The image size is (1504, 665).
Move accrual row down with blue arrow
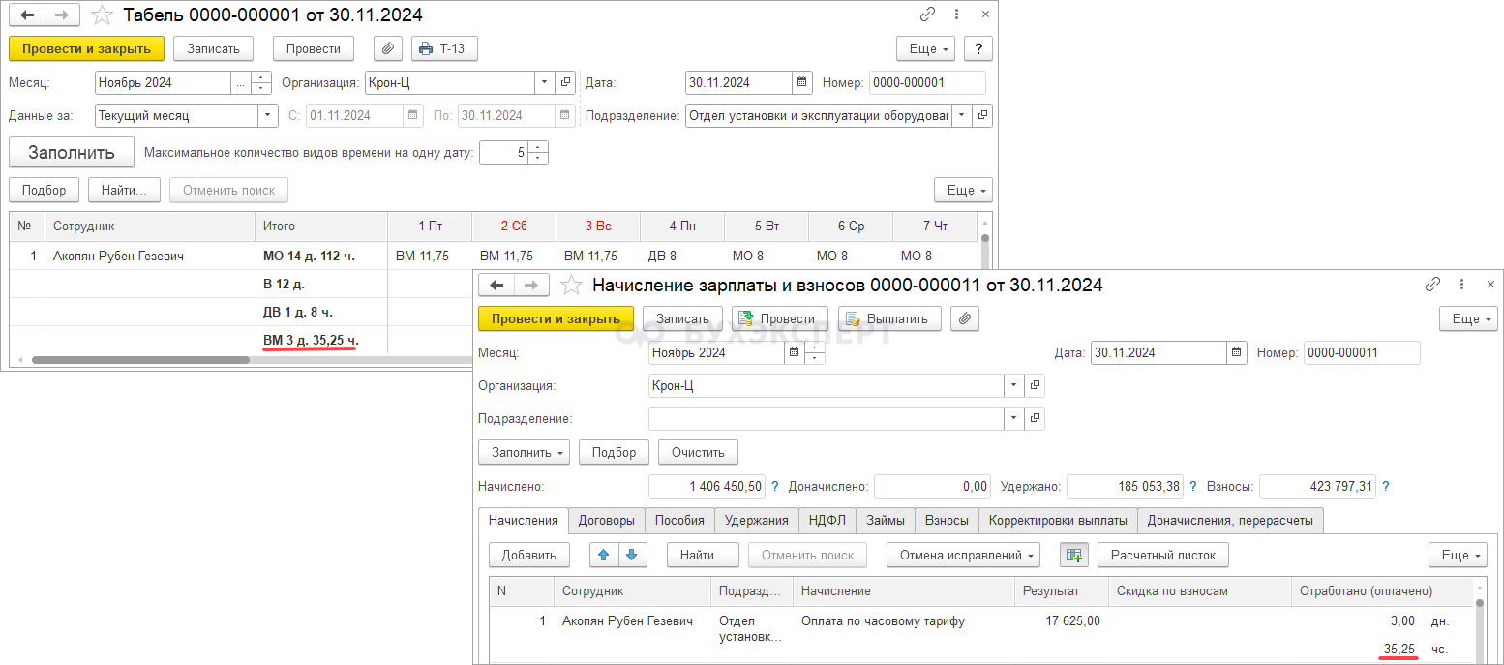[632, 556]
